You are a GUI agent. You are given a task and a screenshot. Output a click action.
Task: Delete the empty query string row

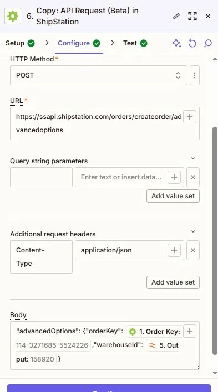193,177
